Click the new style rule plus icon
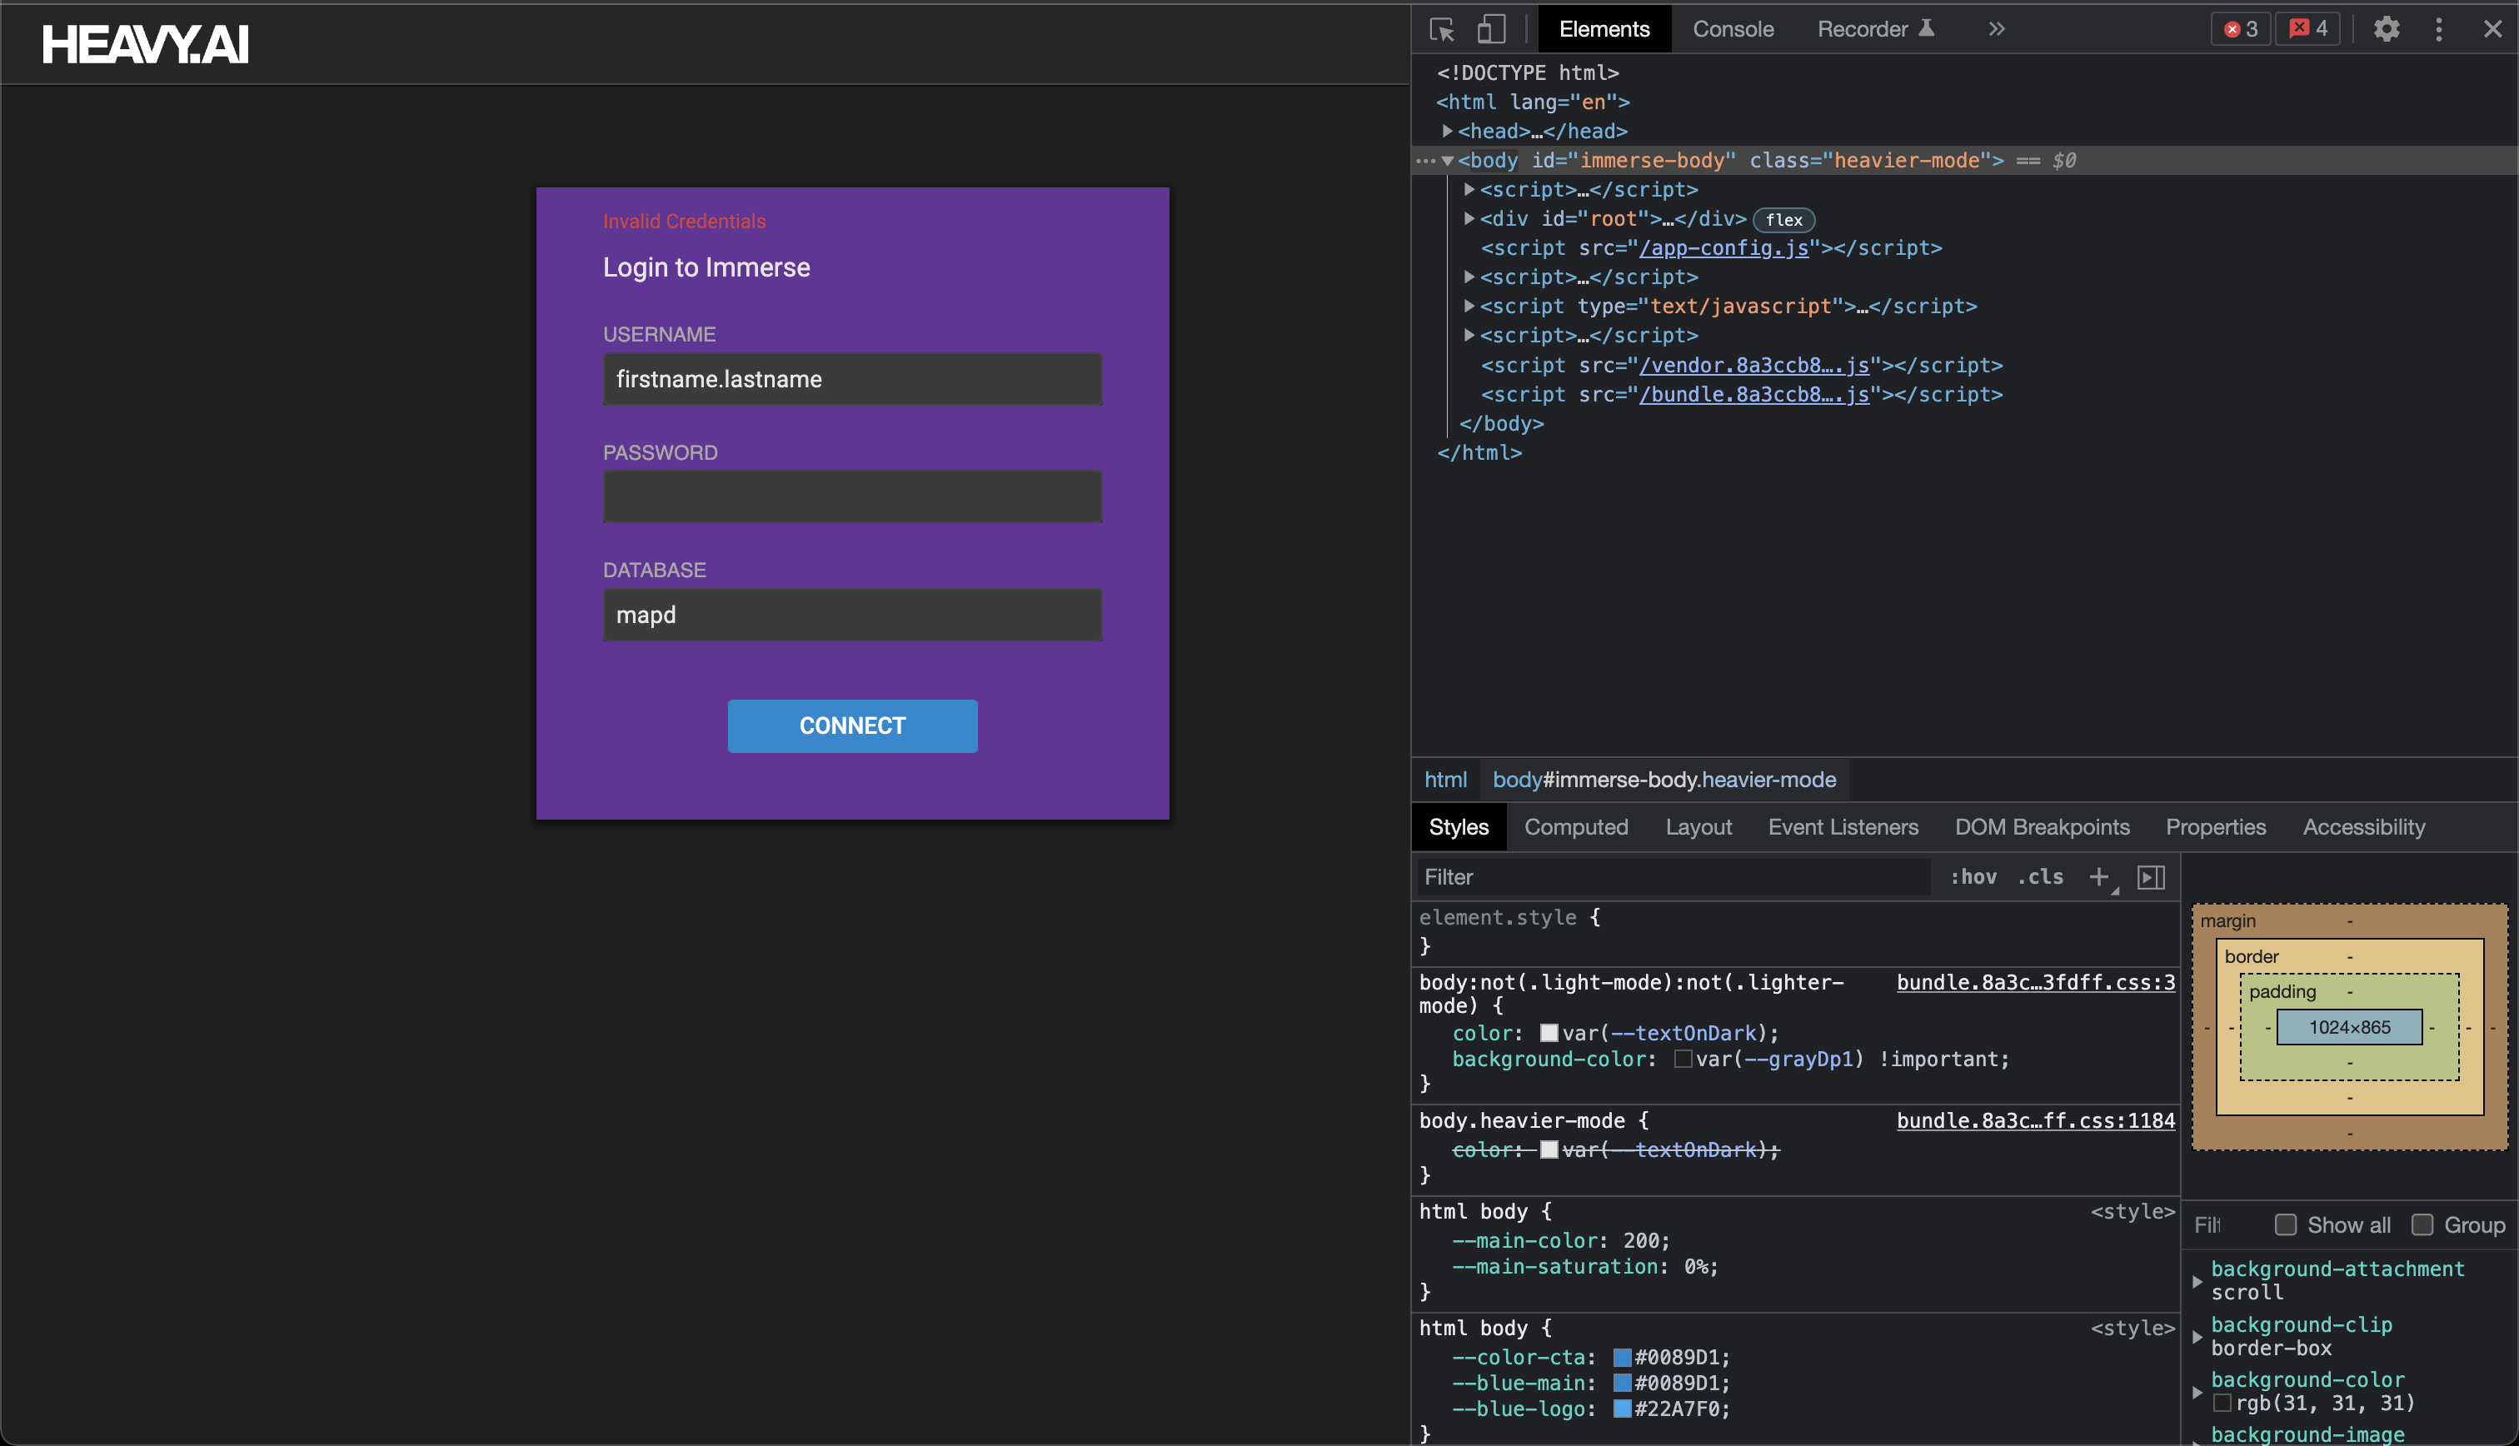2519x1446 pixels. coord(2098,877)
